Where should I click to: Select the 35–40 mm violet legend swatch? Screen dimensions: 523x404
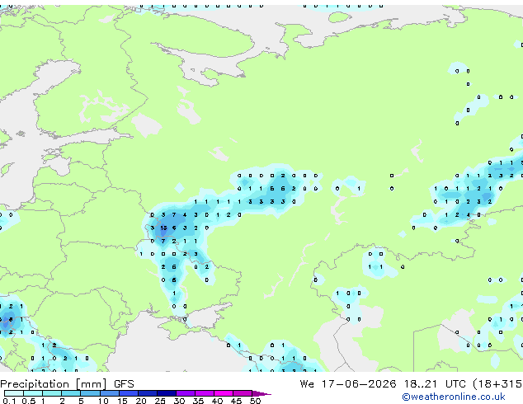(204, 393)
